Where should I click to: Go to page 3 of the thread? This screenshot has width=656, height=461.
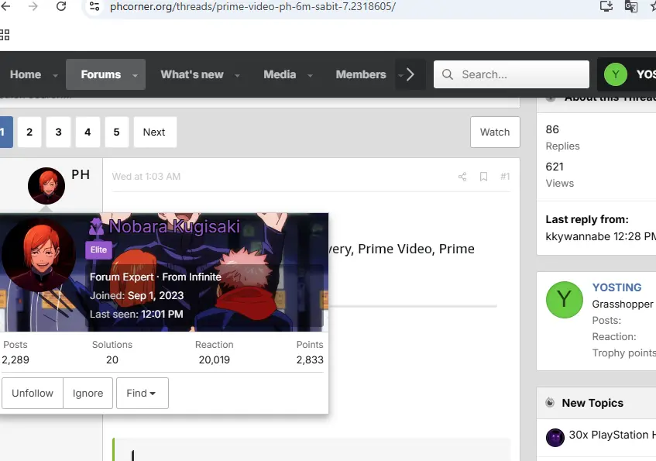tap(58, 132)
